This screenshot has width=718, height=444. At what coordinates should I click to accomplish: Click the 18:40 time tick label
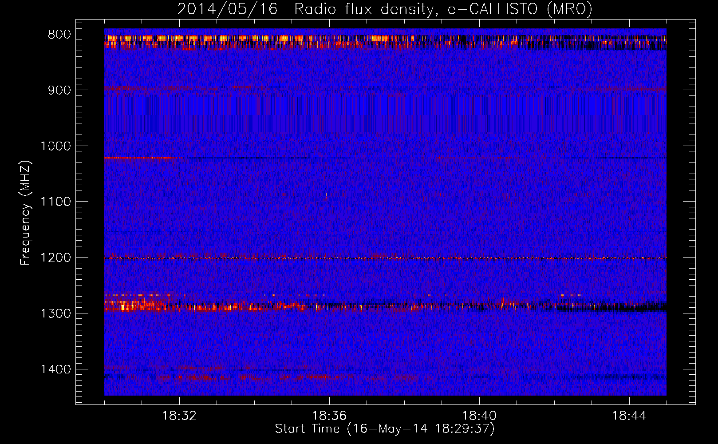(479, 416)
